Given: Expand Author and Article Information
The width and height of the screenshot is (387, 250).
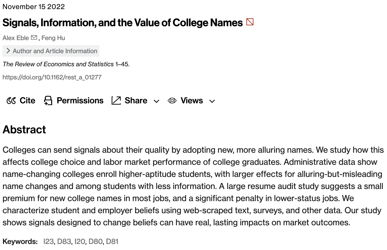Looking at the screenshot, I should pyautogui.click(x=51, y=51).
